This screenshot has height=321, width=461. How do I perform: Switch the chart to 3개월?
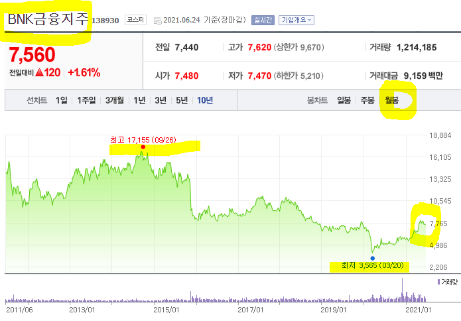(114, 101)
